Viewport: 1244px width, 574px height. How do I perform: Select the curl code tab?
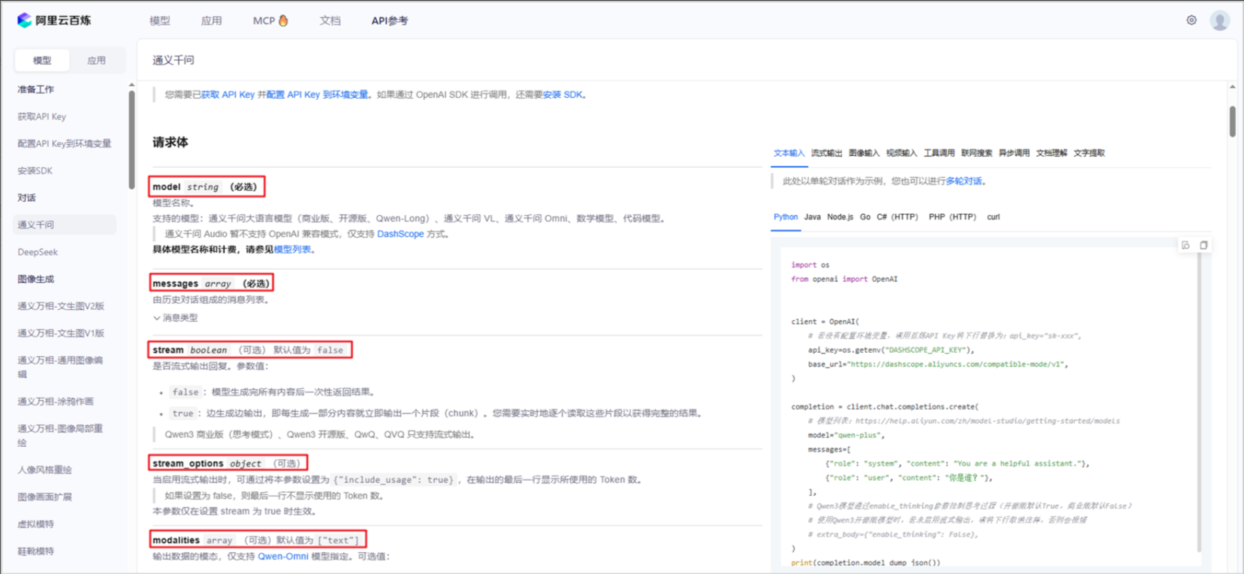tap(993, 217)
